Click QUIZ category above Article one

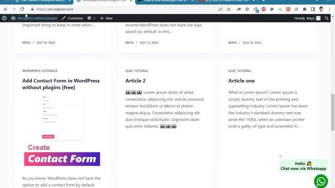point(232,71)
